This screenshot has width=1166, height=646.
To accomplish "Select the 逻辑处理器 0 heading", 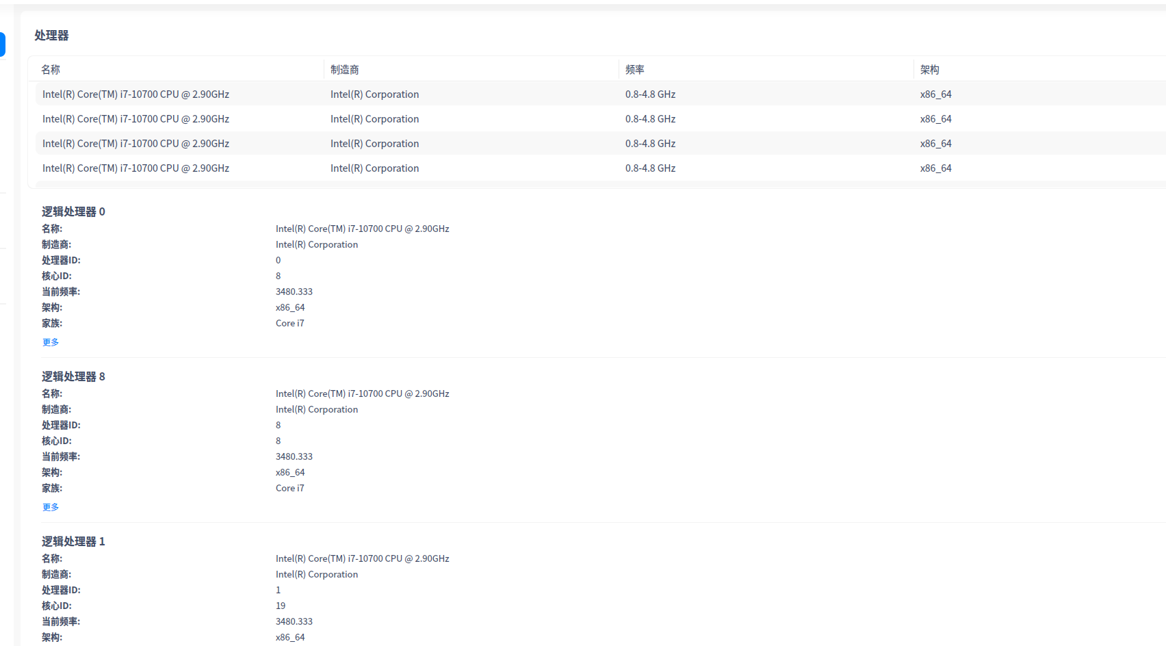I will click(73, 211).
